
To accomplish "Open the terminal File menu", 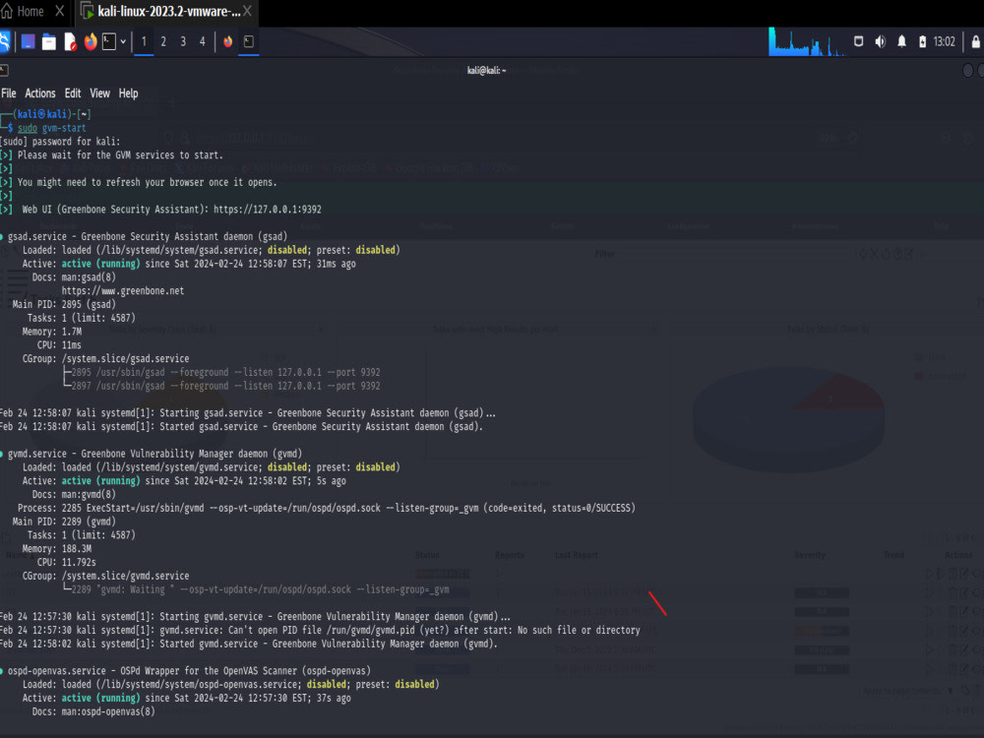I will click(9, 92).
